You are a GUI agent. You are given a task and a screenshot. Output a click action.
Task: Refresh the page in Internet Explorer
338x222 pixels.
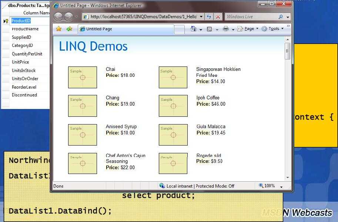pos(209,17)
